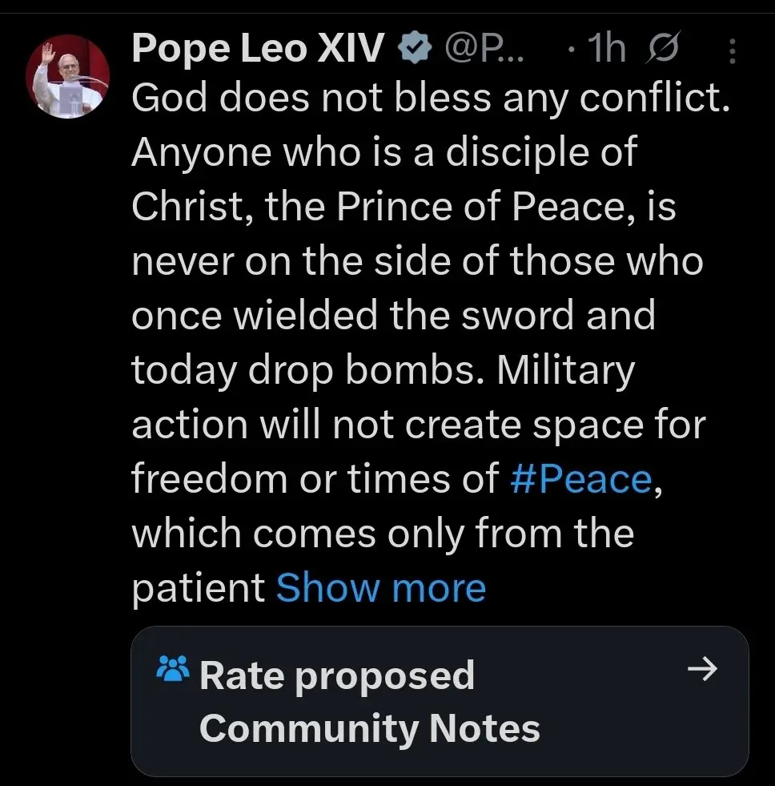Click the right arrow on the notes card
The height and width of the screenshot is (786, 775).
tap(702, 669)
